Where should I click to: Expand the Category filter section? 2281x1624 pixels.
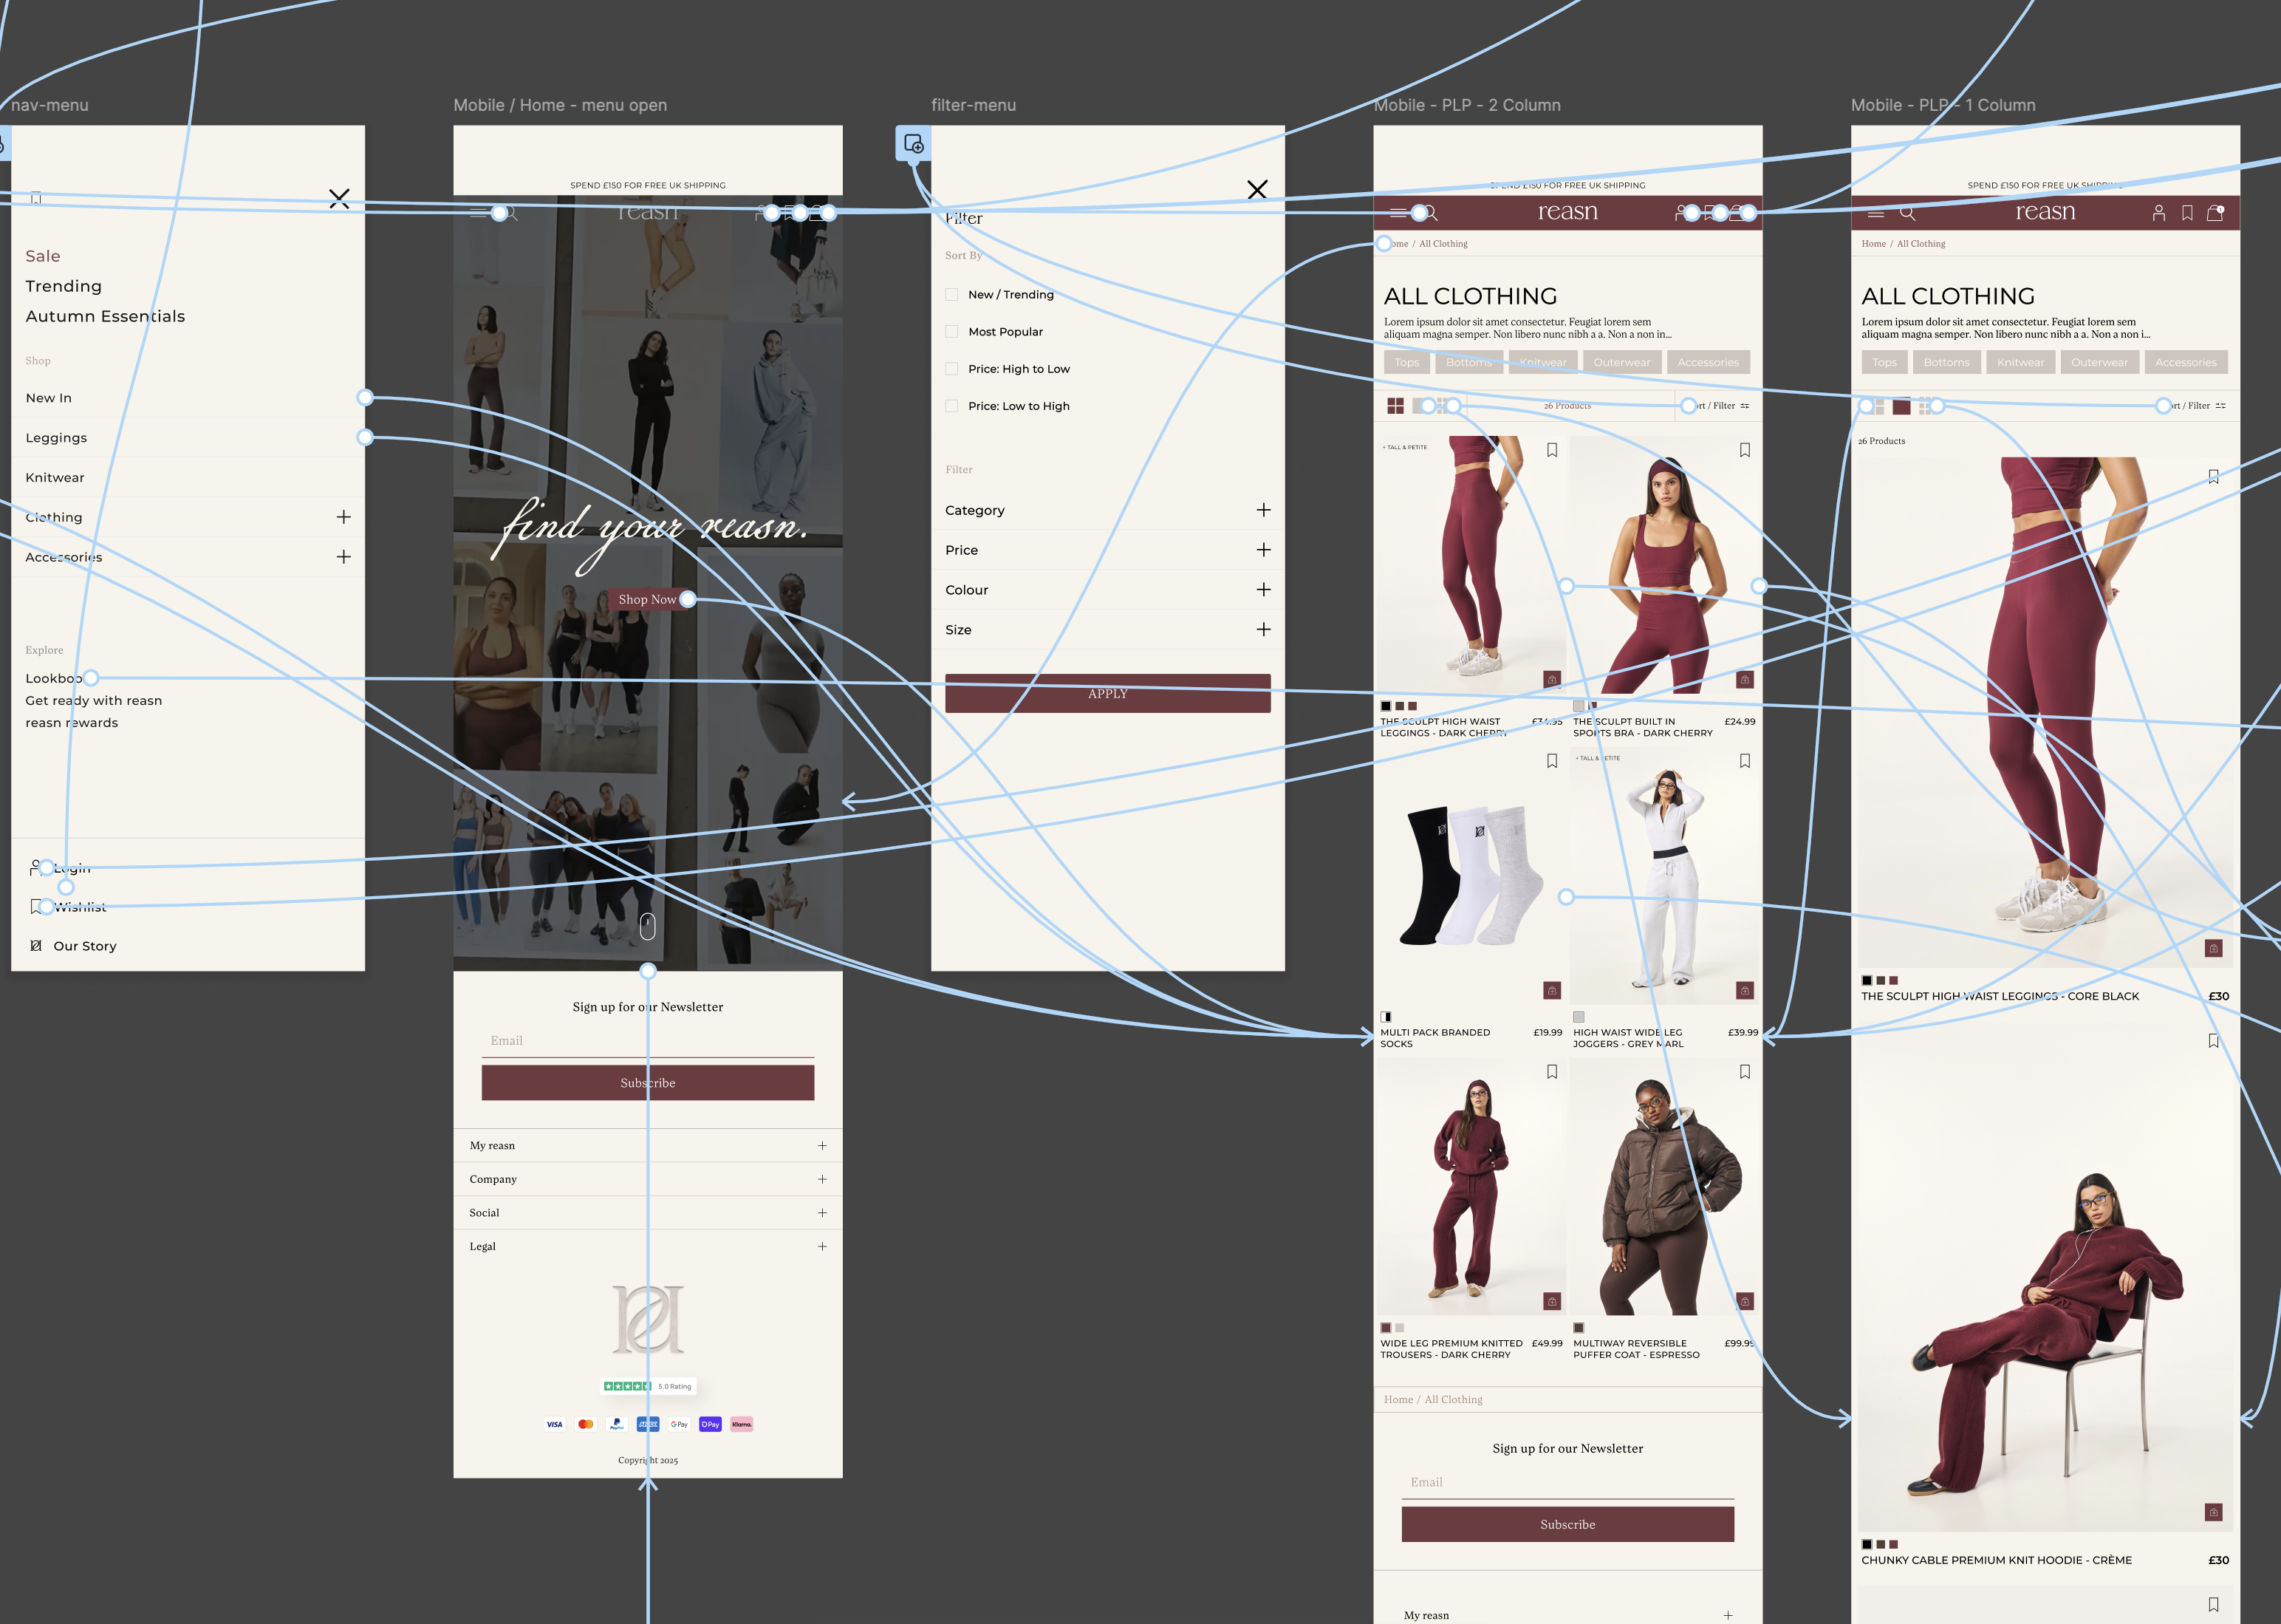(x=1263, y=510)
